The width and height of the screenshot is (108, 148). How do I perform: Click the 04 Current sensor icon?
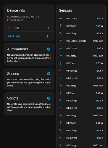[61, 108]
